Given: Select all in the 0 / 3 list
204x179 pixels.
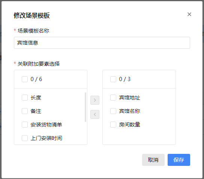Looking at the screenshot, I should tap(113, 79).
